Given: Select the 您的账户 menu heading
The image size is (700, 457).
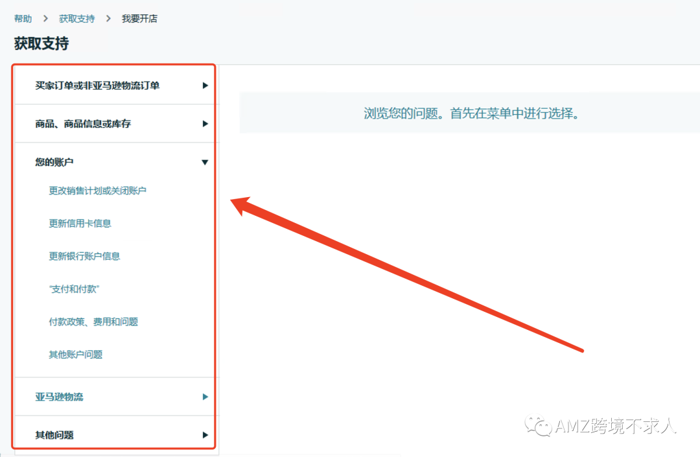Looking at the screenshot, I should click(x=54, y=162).
